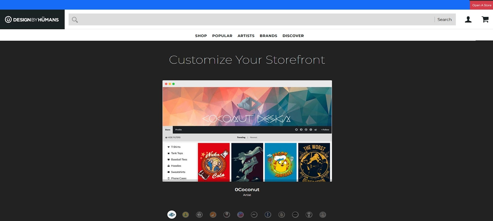Select the black avatar with white signature scribble

click(x=254, y=215)
